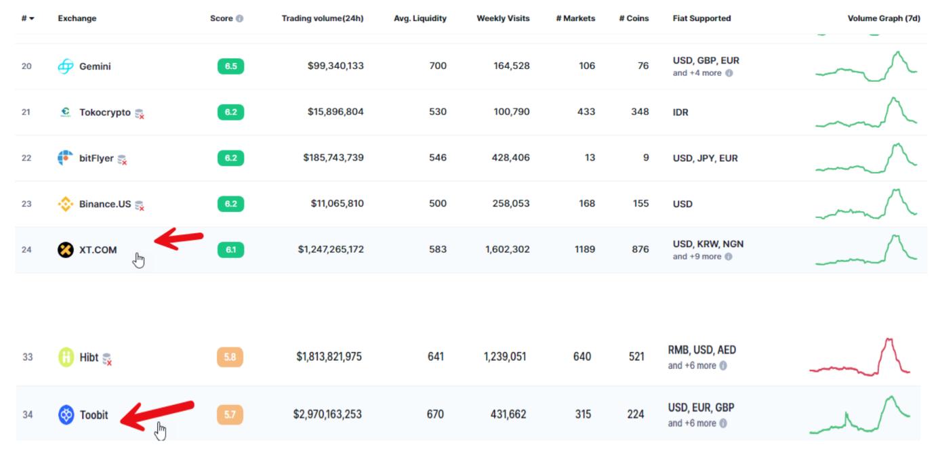Click Toobit's 5.7 score badge

230,414
